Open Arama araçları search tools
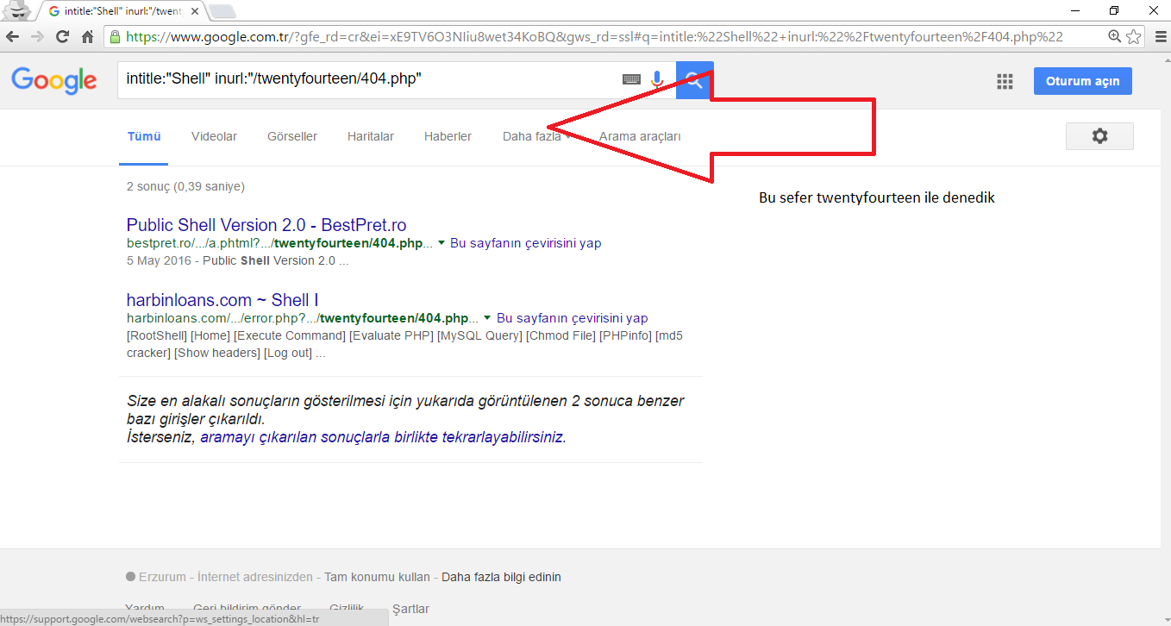Image resolution: width=1171 pixels, height=626 pixels. point(640,136)
